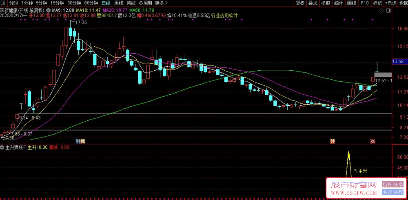
Task: Click the 7.96 - 8.07 gap label
Action: coord(22,134)
